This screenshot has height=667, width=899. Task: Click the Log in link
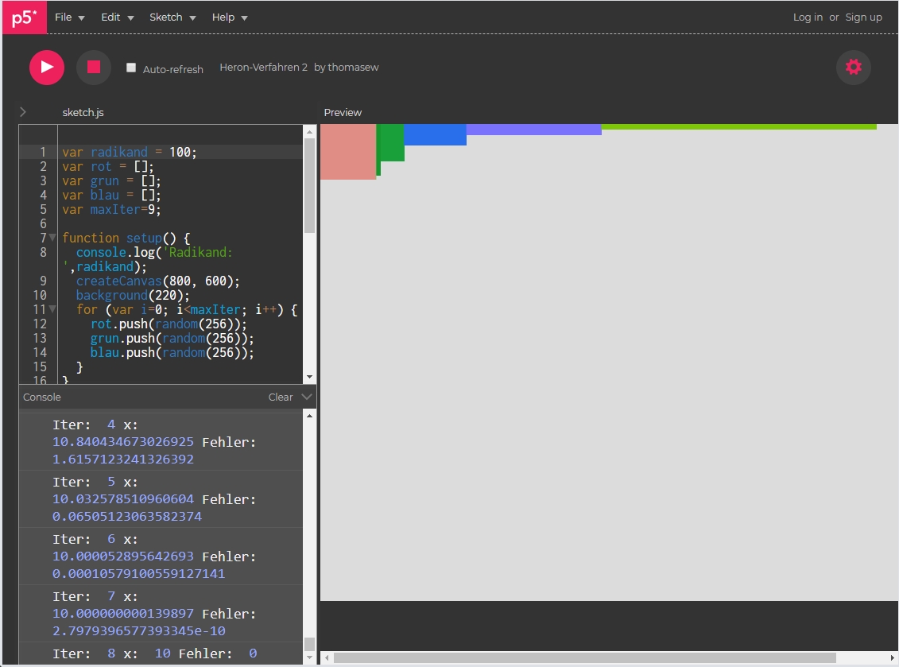(808, 17)
